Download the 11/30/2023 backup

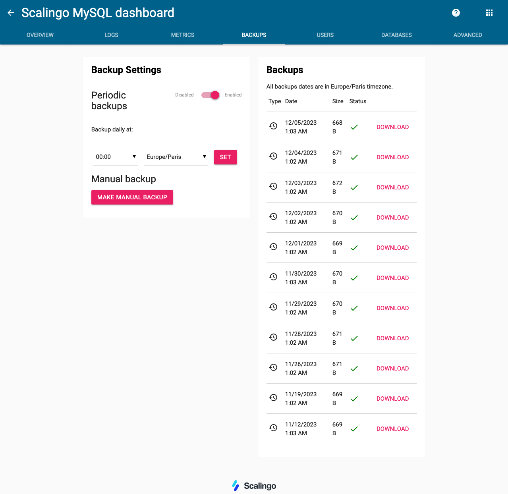(392, 278)
